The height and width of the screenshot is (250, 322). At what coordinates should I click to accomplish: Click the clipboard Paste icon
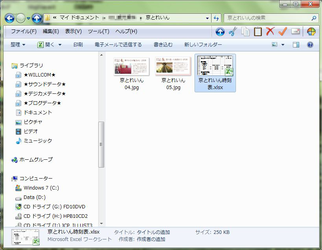pyautogui.click(x=258, y=32)
